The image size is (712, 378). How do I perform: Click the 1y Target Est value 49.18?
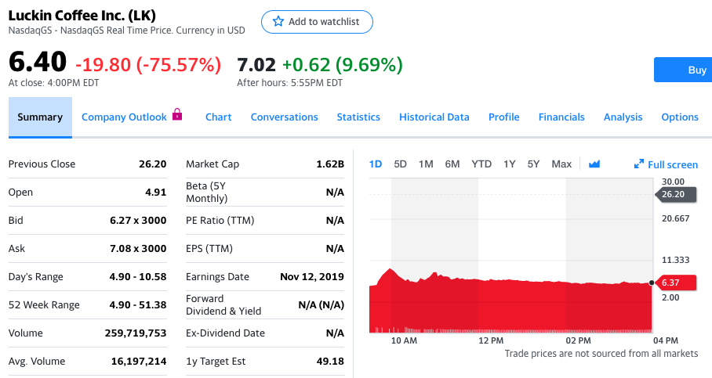tap(330, 362)
